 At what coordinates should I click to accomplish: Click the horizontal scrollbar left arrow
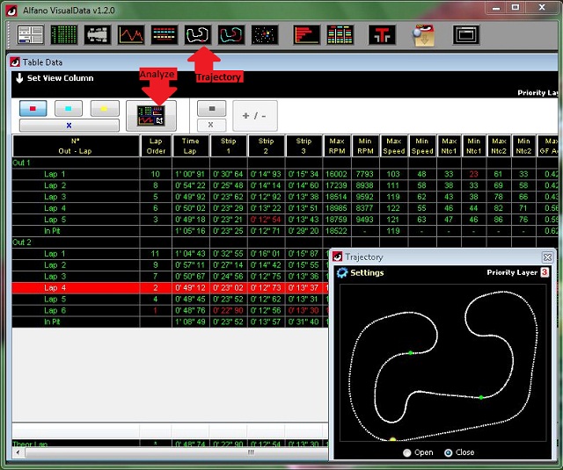[x=18, y=452]
